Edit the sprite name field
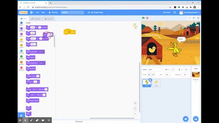 coord(155,69)
